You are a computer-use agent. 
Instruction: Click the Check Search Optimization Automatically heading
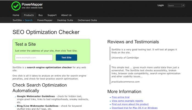click(39, 88)
